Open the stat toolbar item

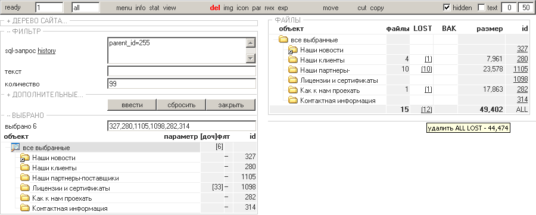click(x=154, y=8)
